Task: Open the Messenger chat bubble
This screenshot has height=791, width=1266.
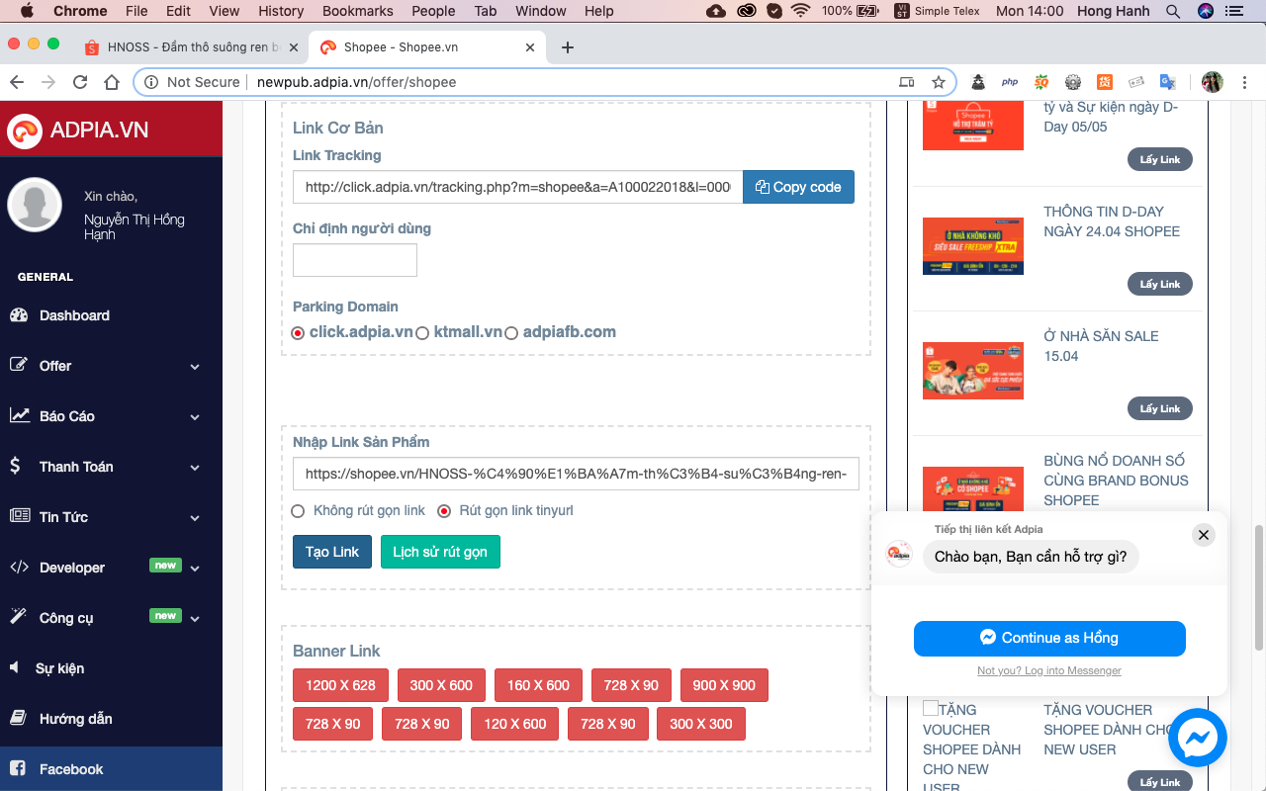Action: [x=1198, y=738]
